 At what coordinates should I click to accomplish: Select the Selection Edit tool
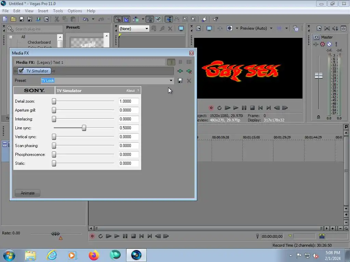(x=185, y=19)
